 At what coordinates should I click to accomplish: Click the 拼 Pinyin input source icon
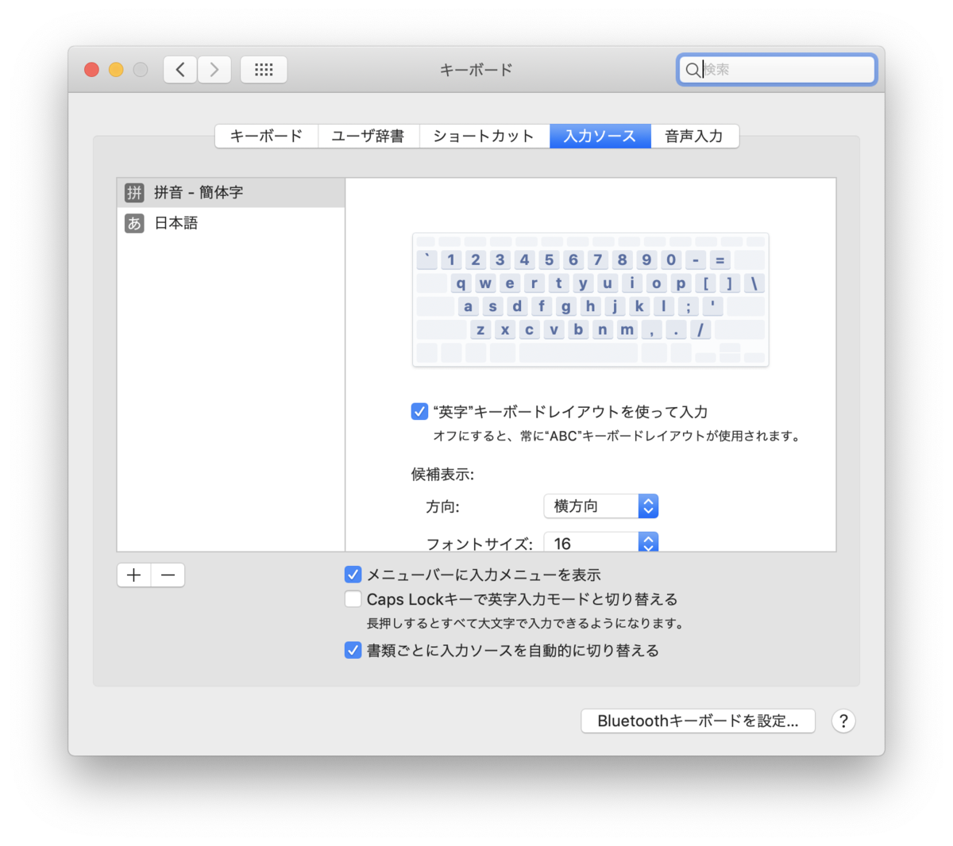point(133,191)
